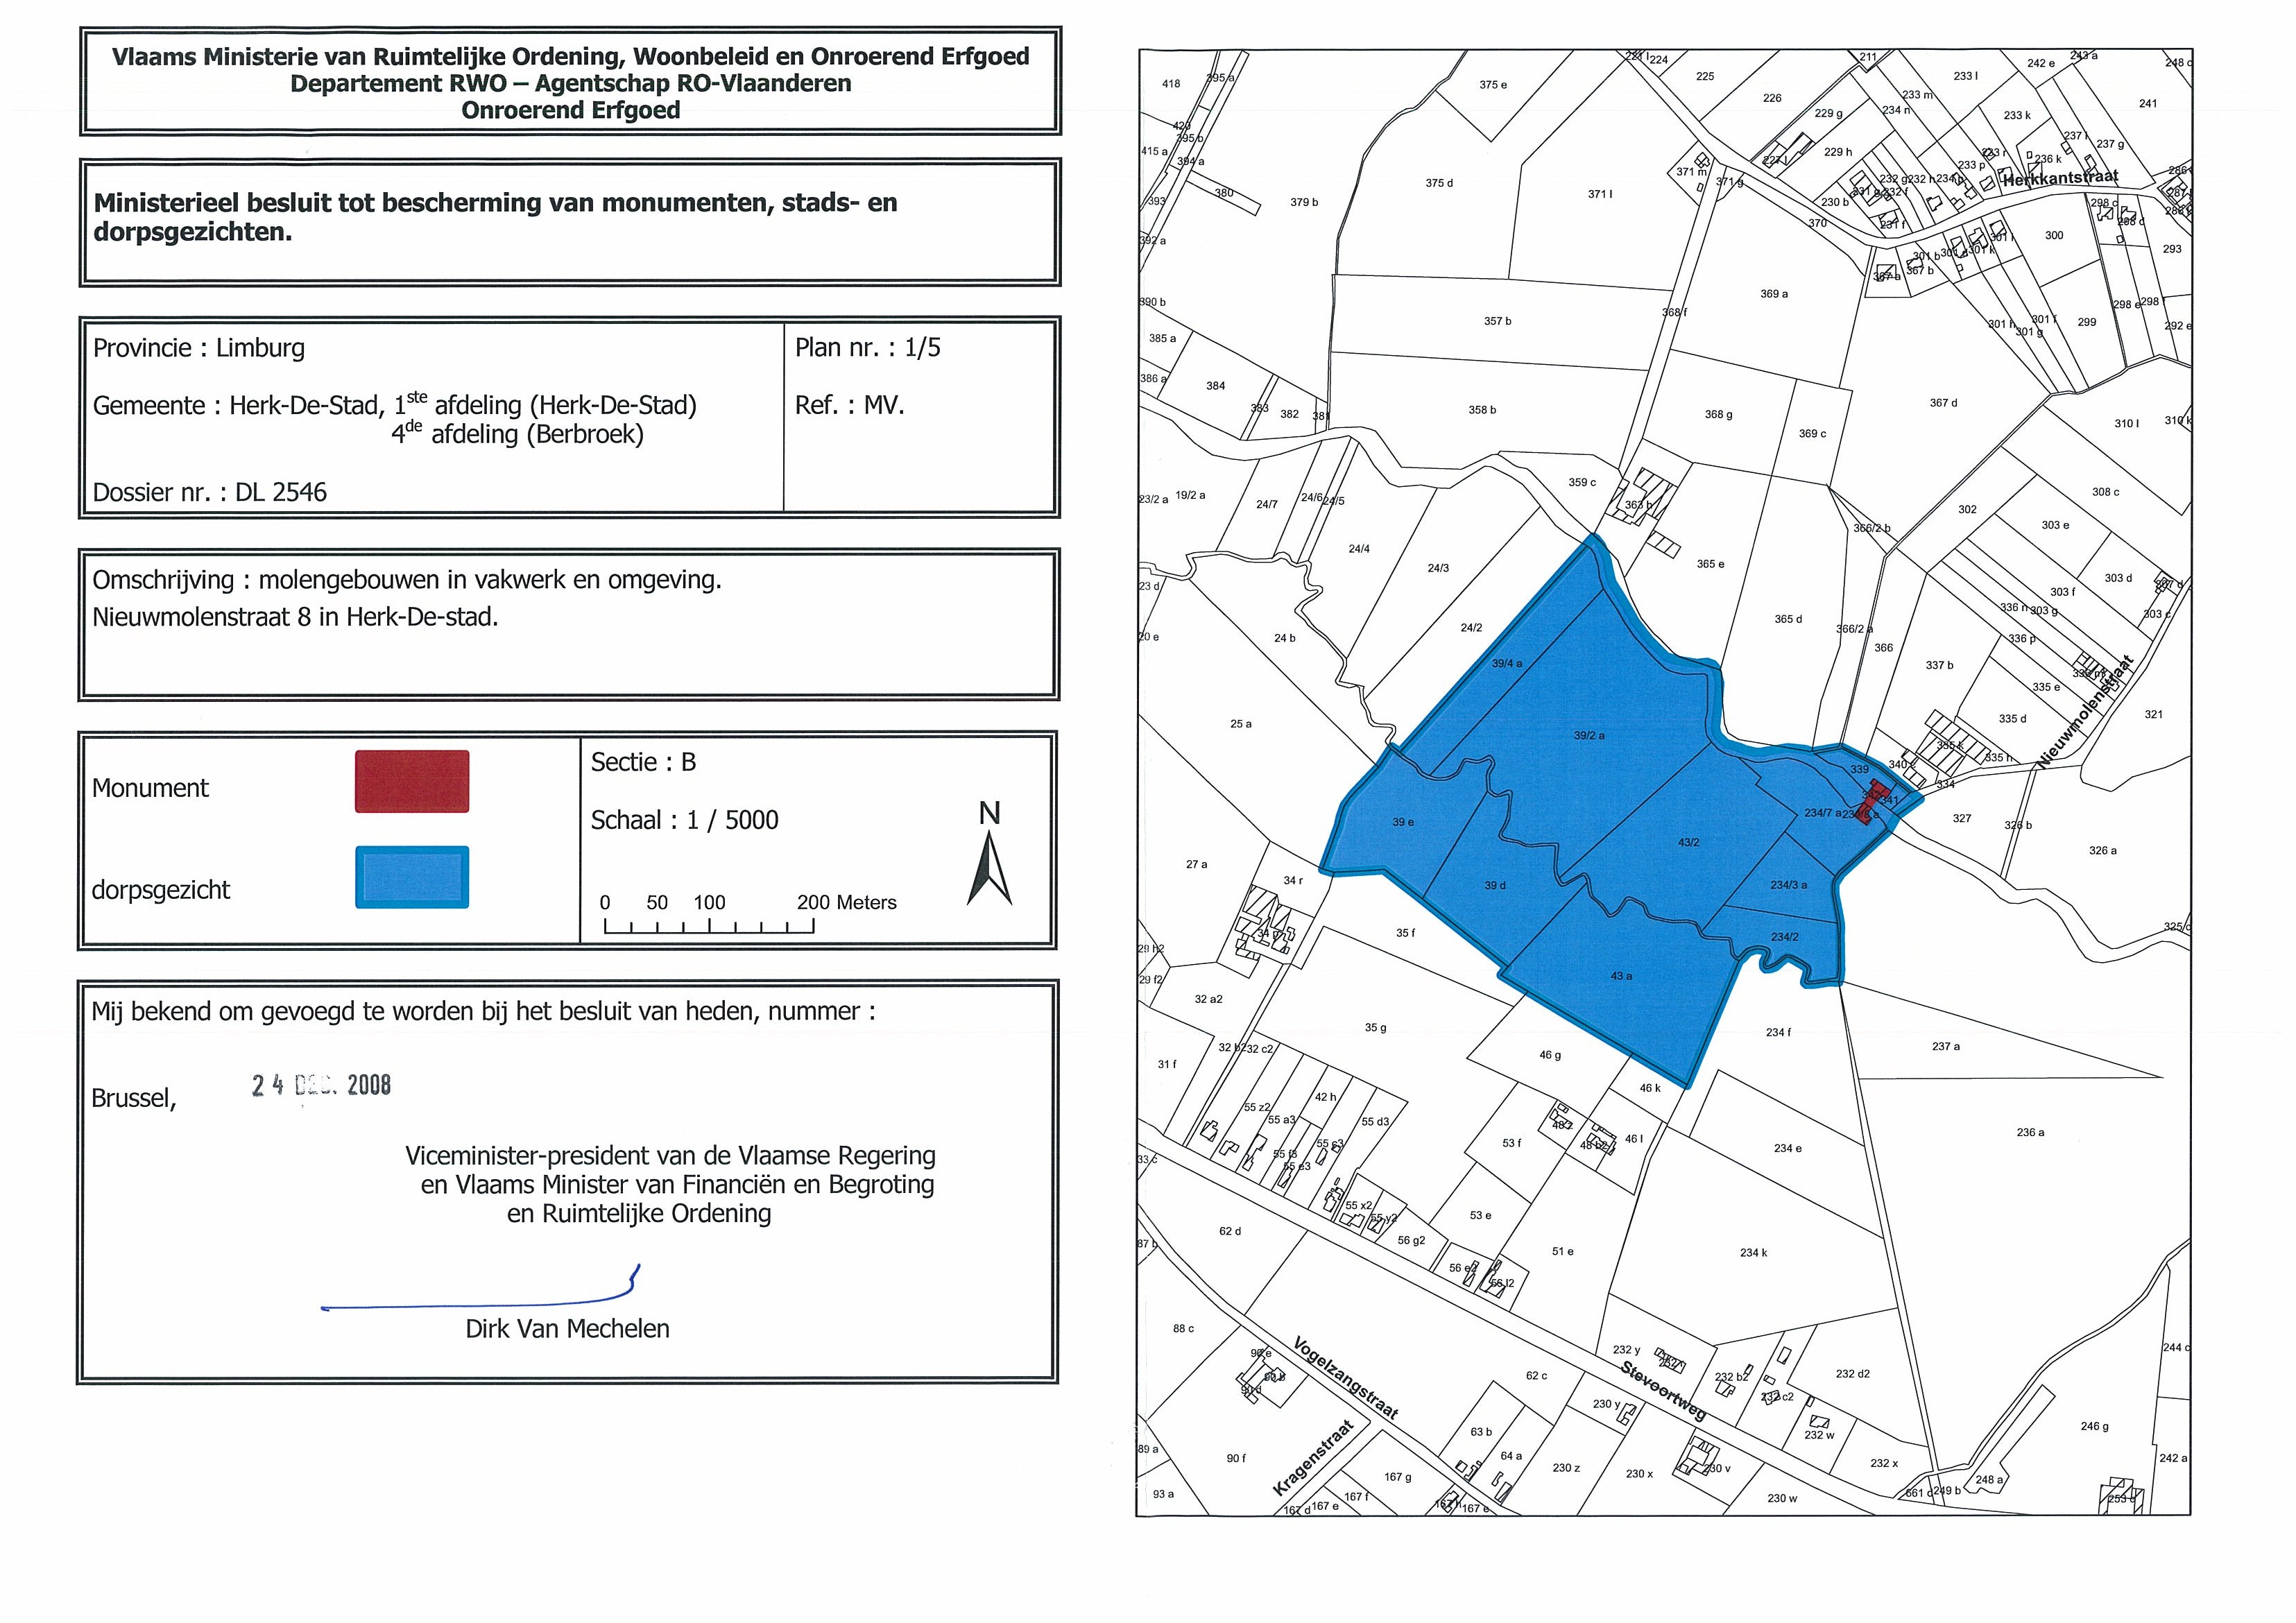The image size is (2296, 1623).
Task: Click the Plan nr. 1/5 field
Action: point(867,348)
